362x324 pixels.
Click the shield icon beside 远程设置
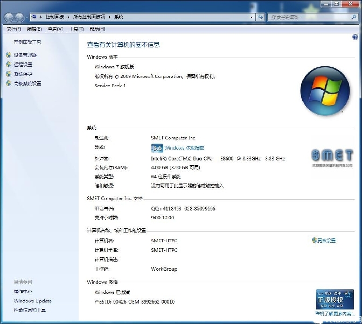[x=9, y=65]
